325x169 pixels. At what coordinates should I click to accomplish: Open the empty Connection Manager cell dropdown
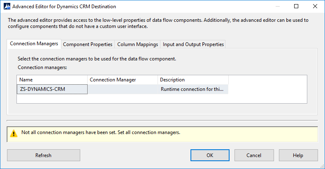(123, 89)
